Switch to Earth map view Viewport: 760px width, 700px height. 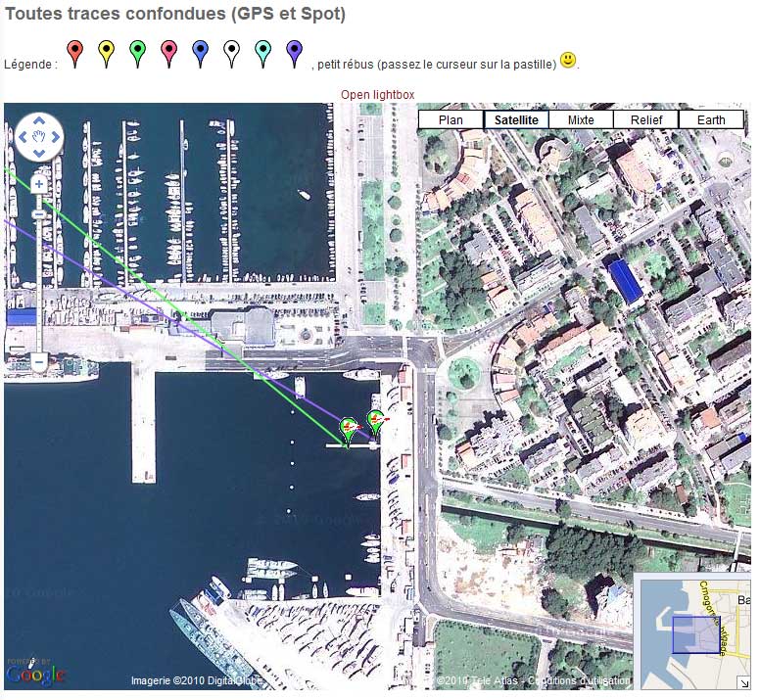[x=711, y=120]
